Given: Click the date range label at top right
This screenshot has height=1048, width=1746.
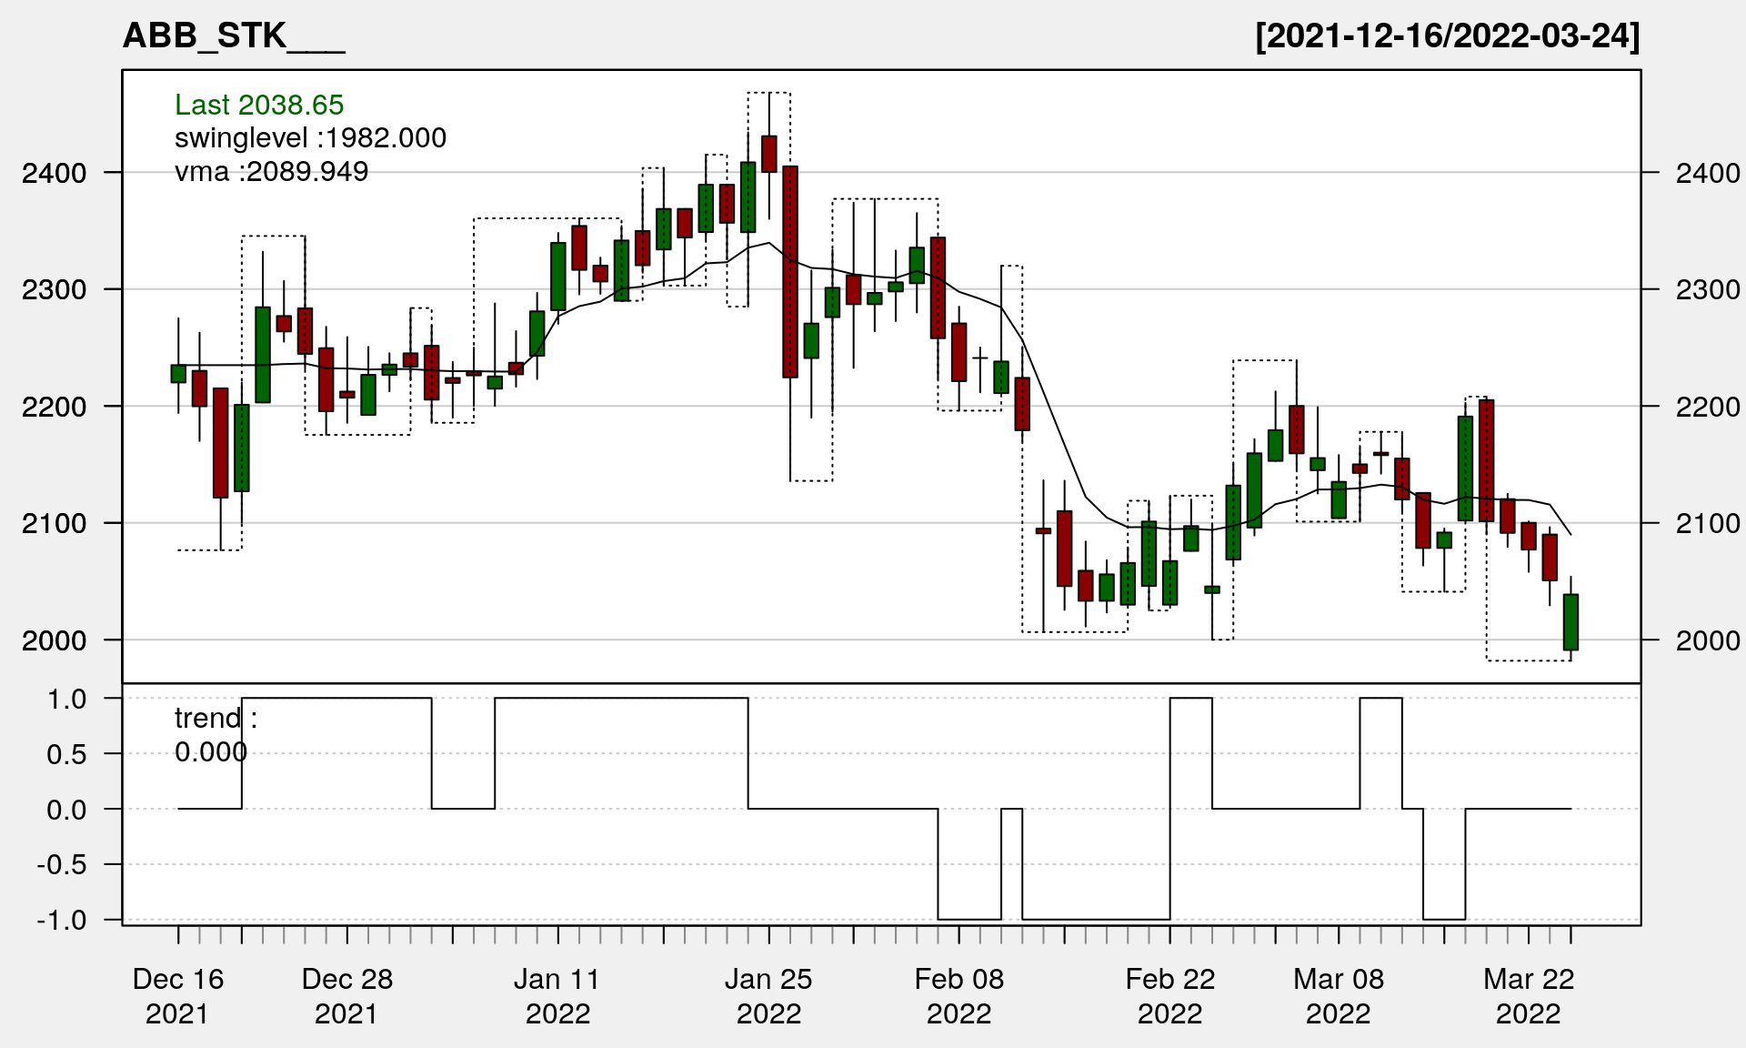Looking at the screenshot, I should 1447,36.
